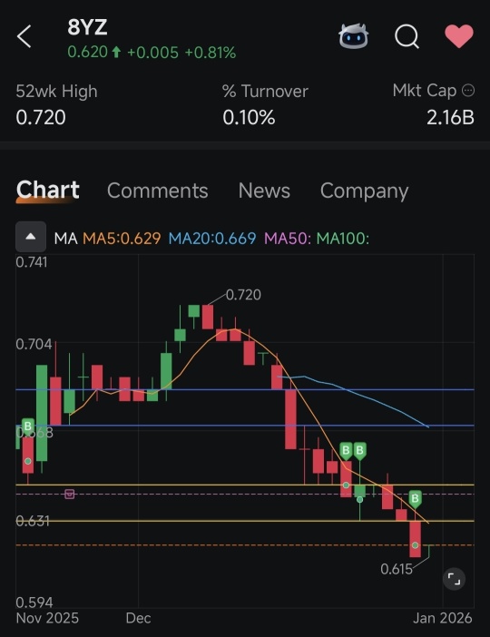Select the pink event marker icon on the chart

coord(70,494)
